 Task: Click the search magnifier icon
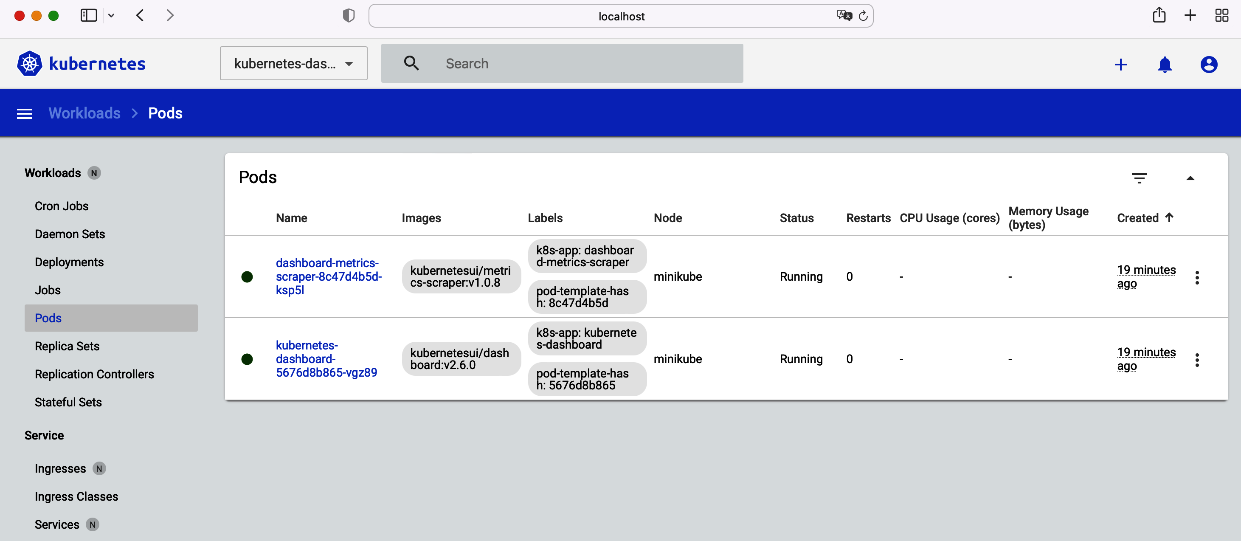pos(411,64)
